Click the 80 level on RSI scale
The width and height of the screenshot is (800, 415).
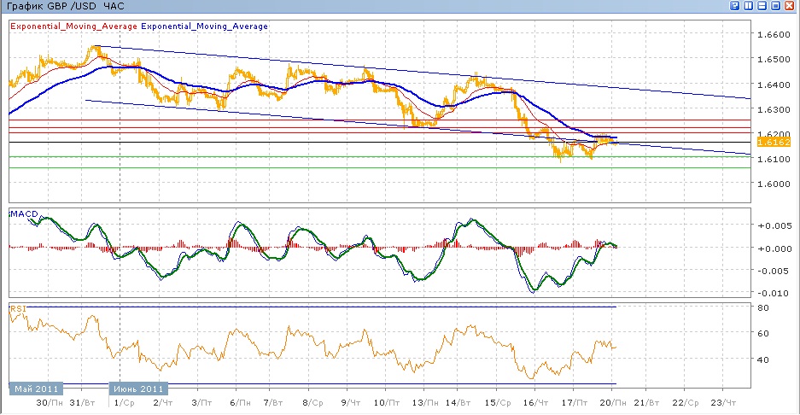click(763, 307)
